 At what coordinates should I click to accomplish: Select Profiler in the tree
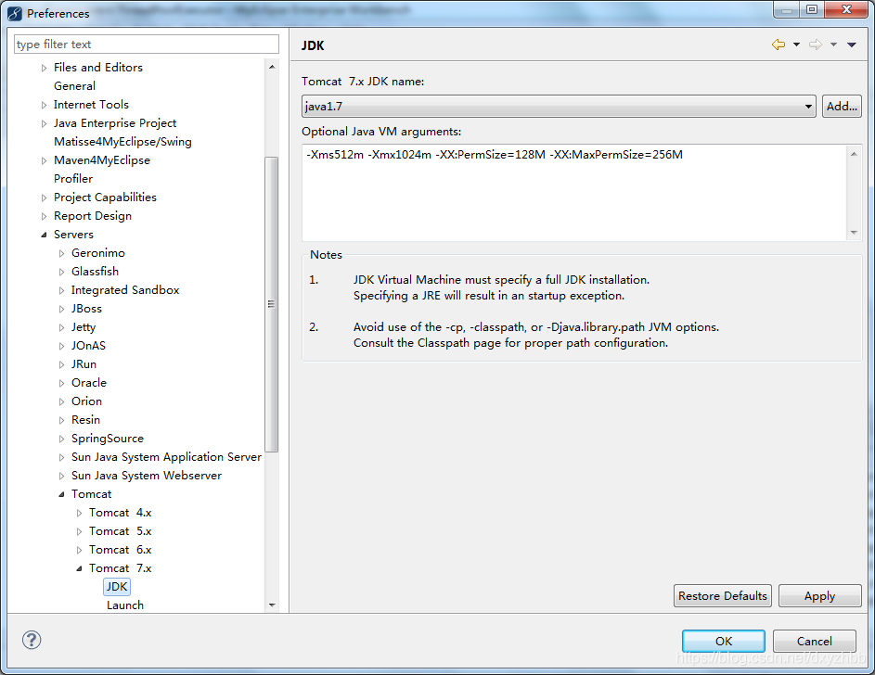pyautogui.click(x=73, y=178)
